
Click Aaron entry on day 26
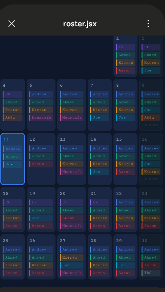pyautogui.click(x=41, y=273)
